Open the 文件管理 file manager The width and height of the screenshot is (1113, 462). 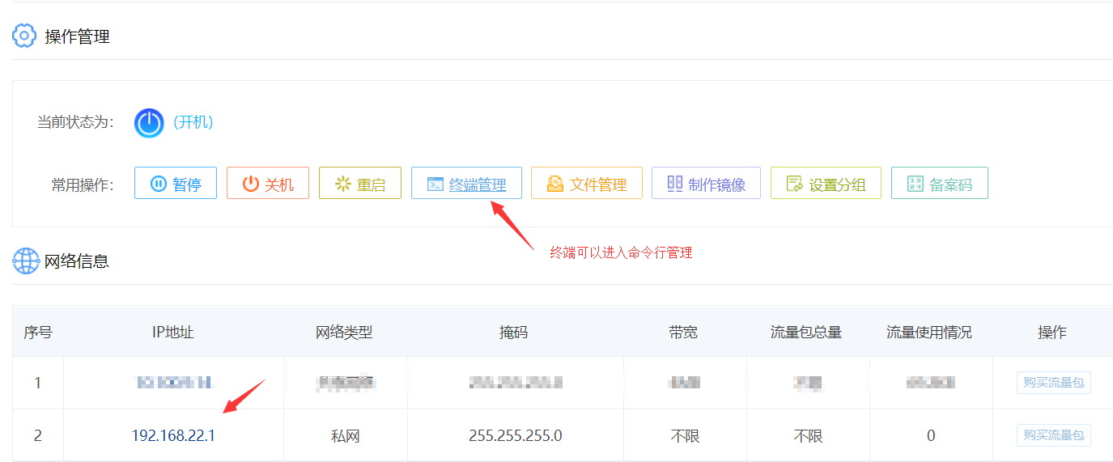click(x=587, y=184)
